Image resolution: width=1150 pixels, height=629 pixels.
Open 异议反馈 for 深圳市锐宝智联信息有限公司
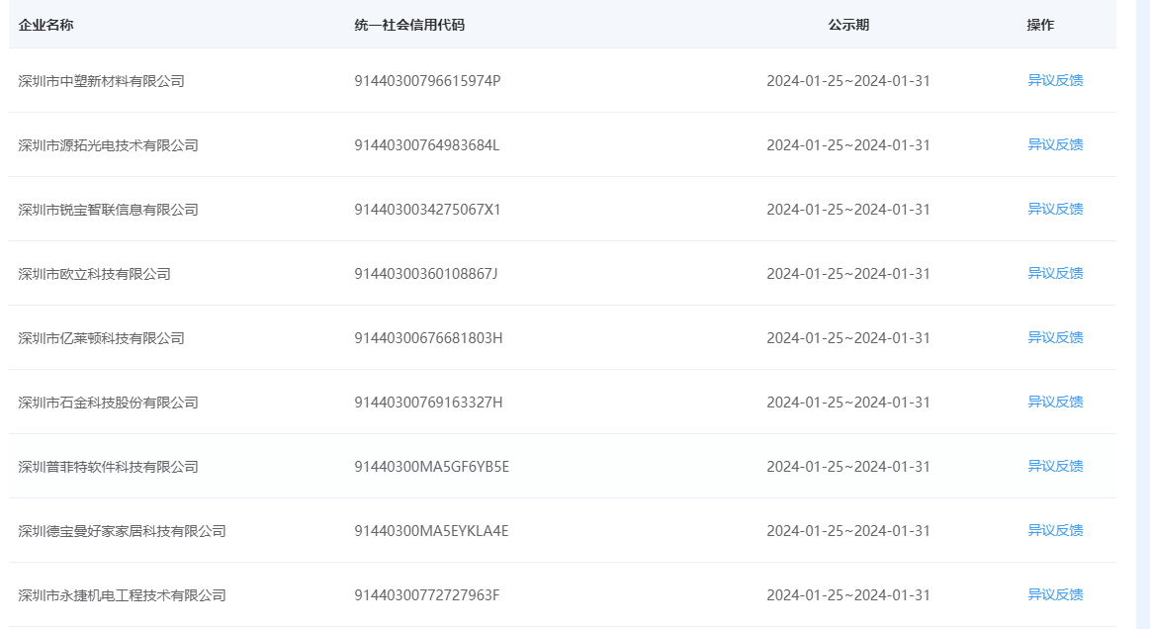click(1055, 209)
